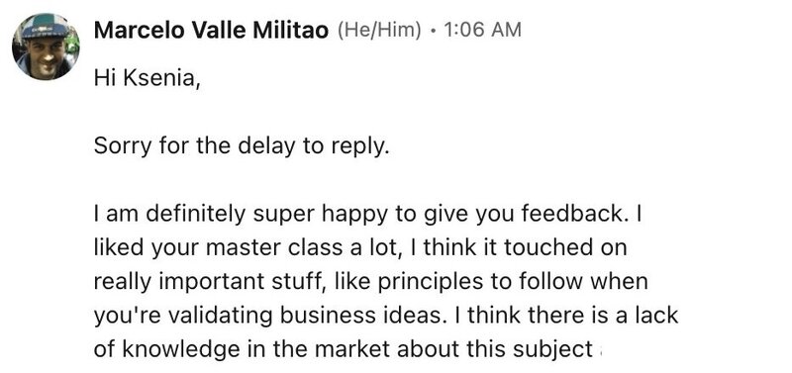Click the line beginning "I am definitely super happy"
The image size is (792, 373).
pos(367,214)
